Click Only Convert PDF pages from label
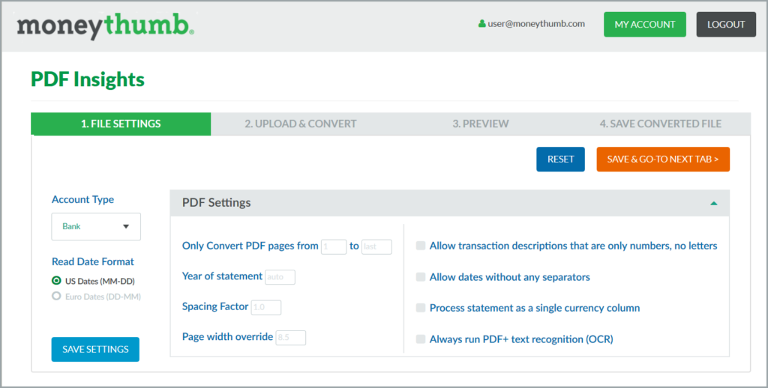This screenshot has height=388, width=768. click(250, 246)
